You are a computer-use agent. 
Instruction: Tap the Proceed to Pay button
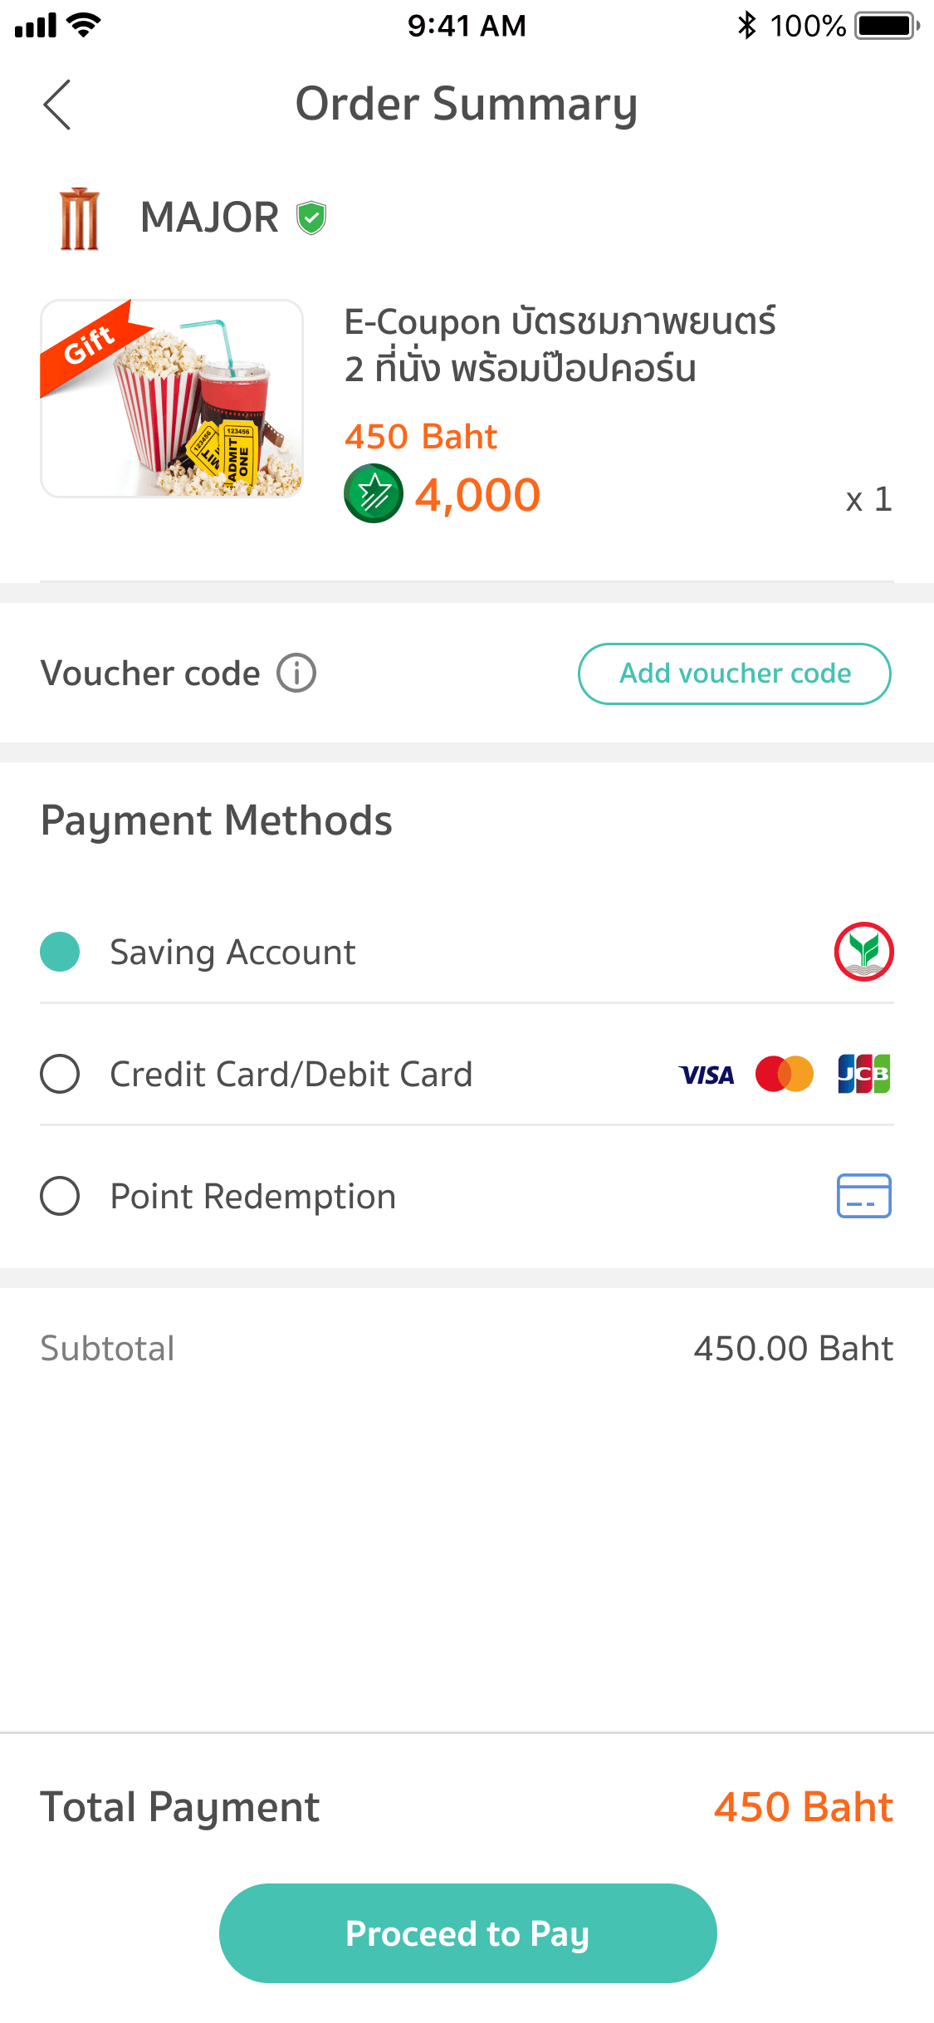pos(467,1933)
